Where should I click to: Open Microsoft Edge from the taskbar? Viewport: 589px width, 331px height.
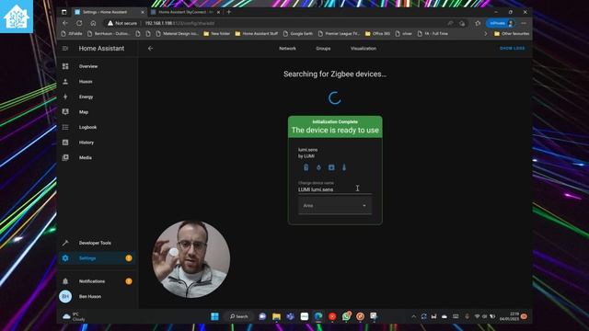tap(318, 316)
